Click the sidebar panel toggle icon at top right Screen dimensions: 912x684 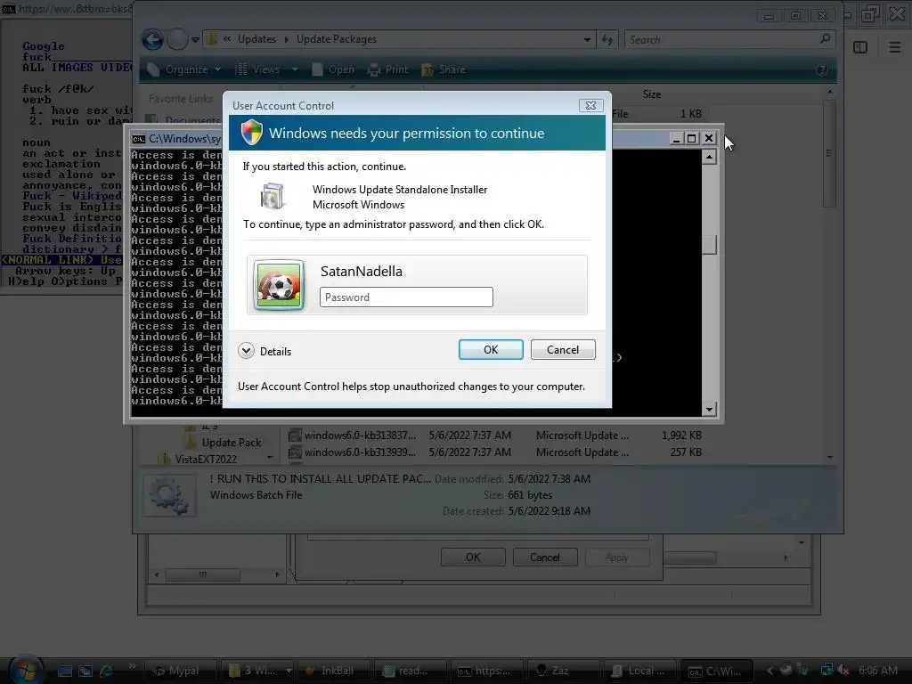click(860, 47)
